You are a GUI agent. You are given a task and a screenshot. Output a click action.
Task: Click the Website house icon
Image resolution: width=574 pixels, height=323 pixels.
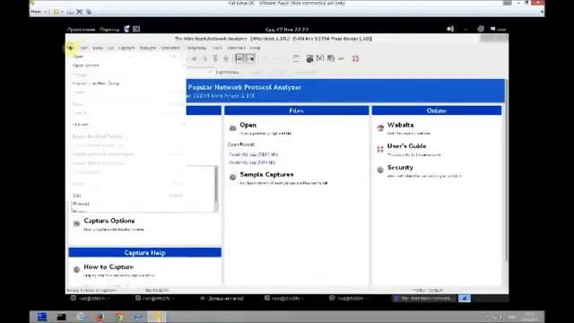tap(380, 127)
